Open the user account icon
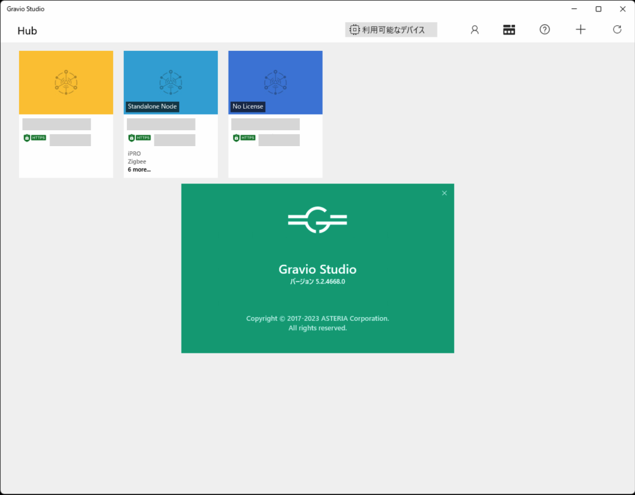Image resolution: width=635 pixels, height=495 pixels. click(x=474, y=30)
